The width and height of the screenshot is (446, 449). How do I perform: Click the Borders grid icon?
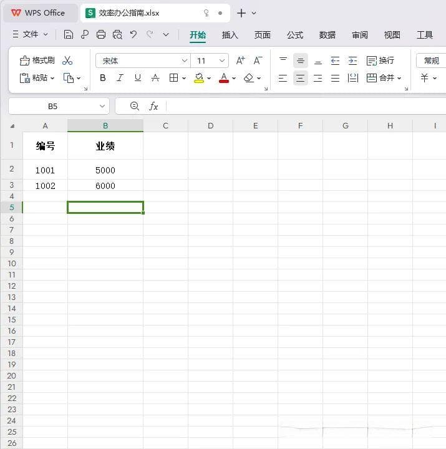pyautogui.click(x=173, y=78)
